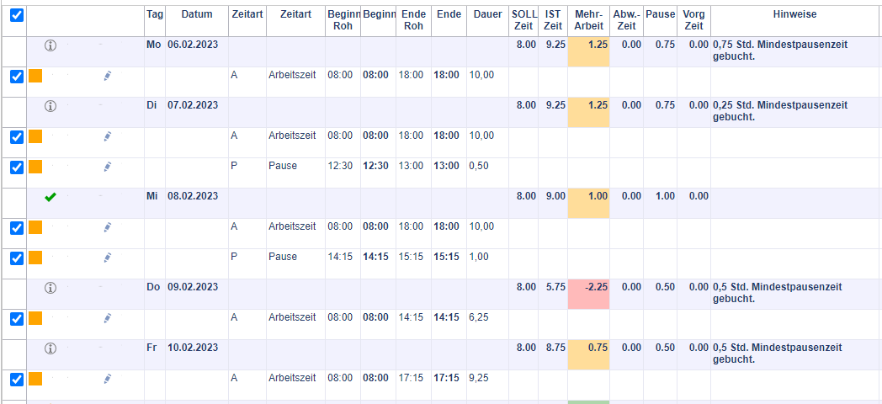The image size is (882, 404).
Task: Show info icon details for Thursday 09.02.2023
Action: coord(50,288)
